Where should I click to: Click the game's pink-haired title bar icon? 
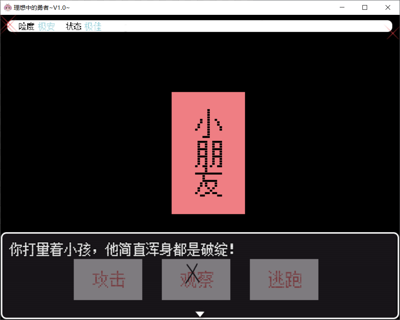coord(8,8)
